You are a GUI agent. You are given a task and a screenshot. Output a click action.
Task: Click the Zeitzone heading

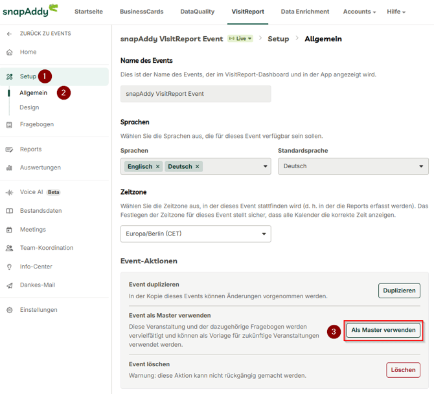point(133,192)
